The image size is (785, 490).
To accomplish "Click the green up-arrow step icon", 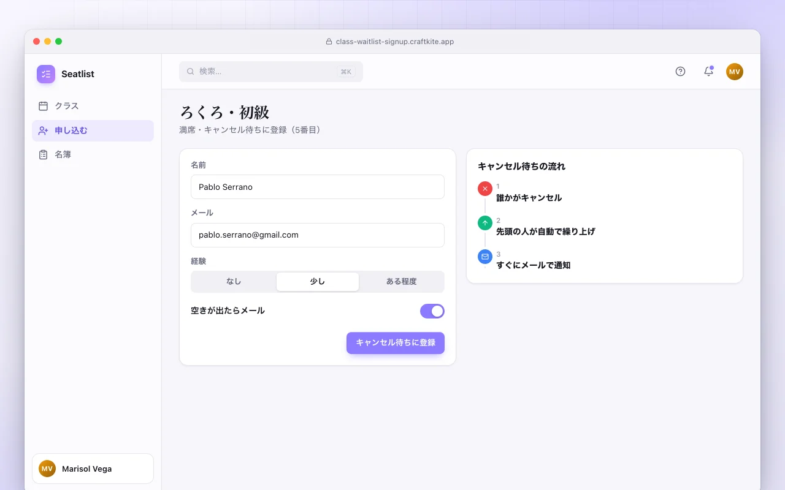I will click(485, 223).
